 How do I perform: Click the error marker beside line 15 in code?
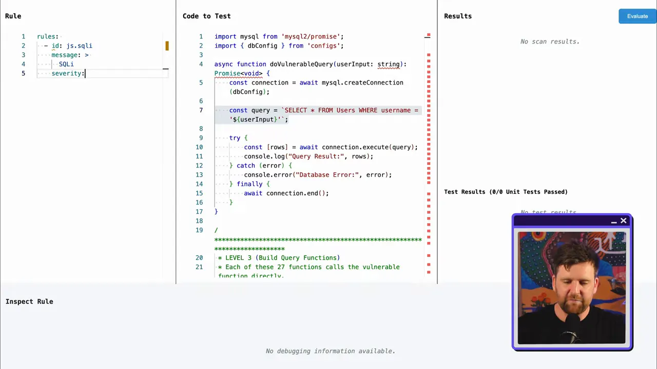(429, 194)
